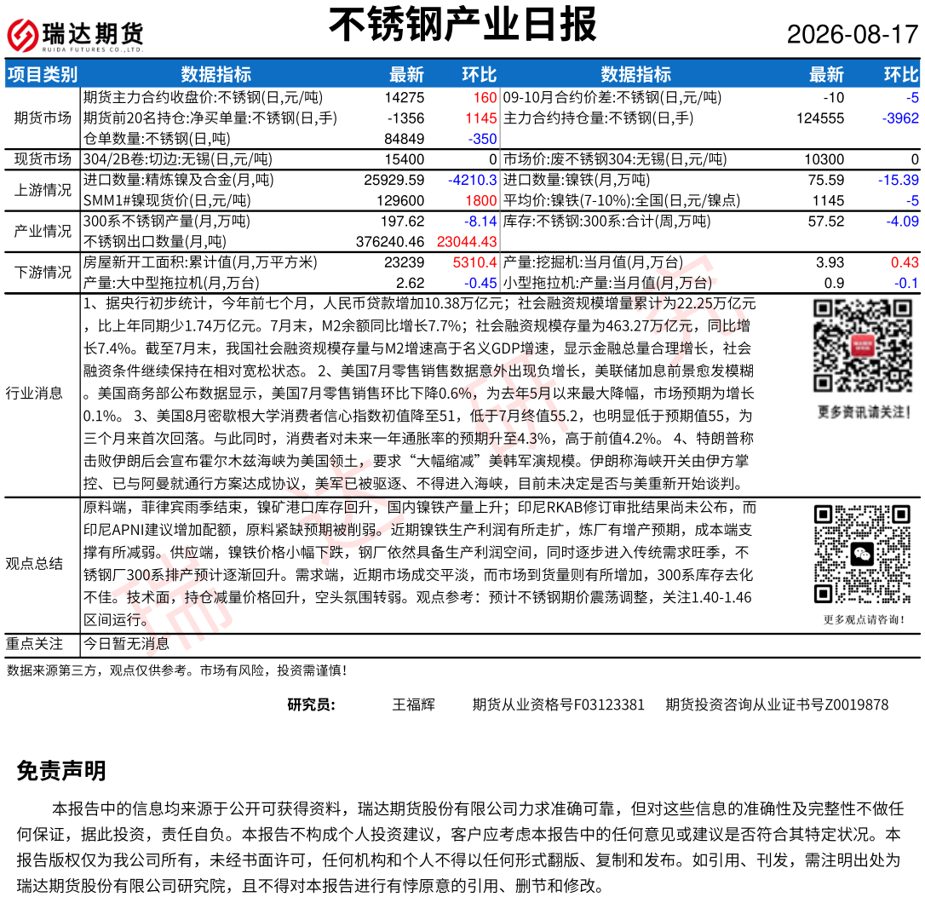Click the 观点总结 section label
925x897 pixels.
coord(34,564)
